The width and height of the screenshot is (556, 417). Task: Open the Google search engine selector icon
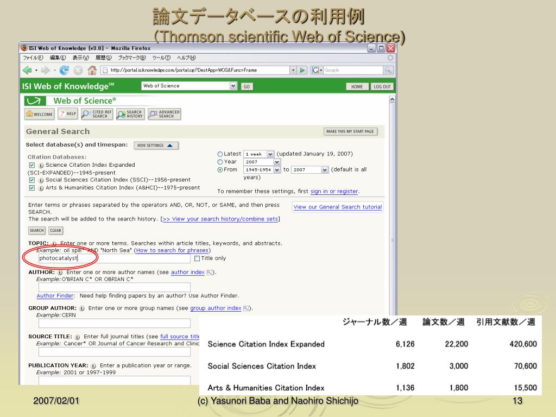(317, 70)
